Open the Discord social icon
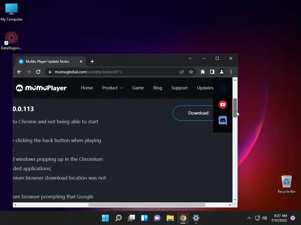The width and height of the screenshot is (301, 225). [x=223, y=120]
